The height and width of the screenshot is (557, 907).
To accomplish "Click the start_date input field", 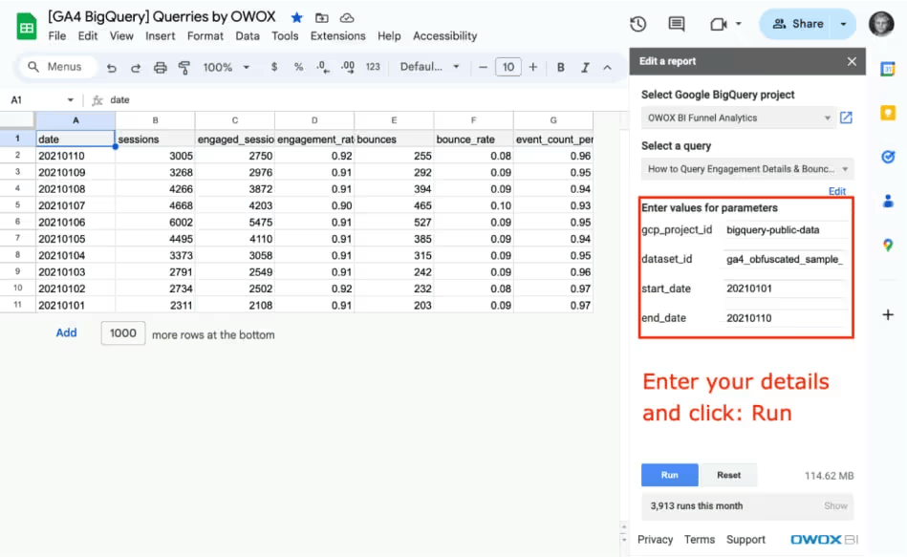I will [x=785, y=289].
